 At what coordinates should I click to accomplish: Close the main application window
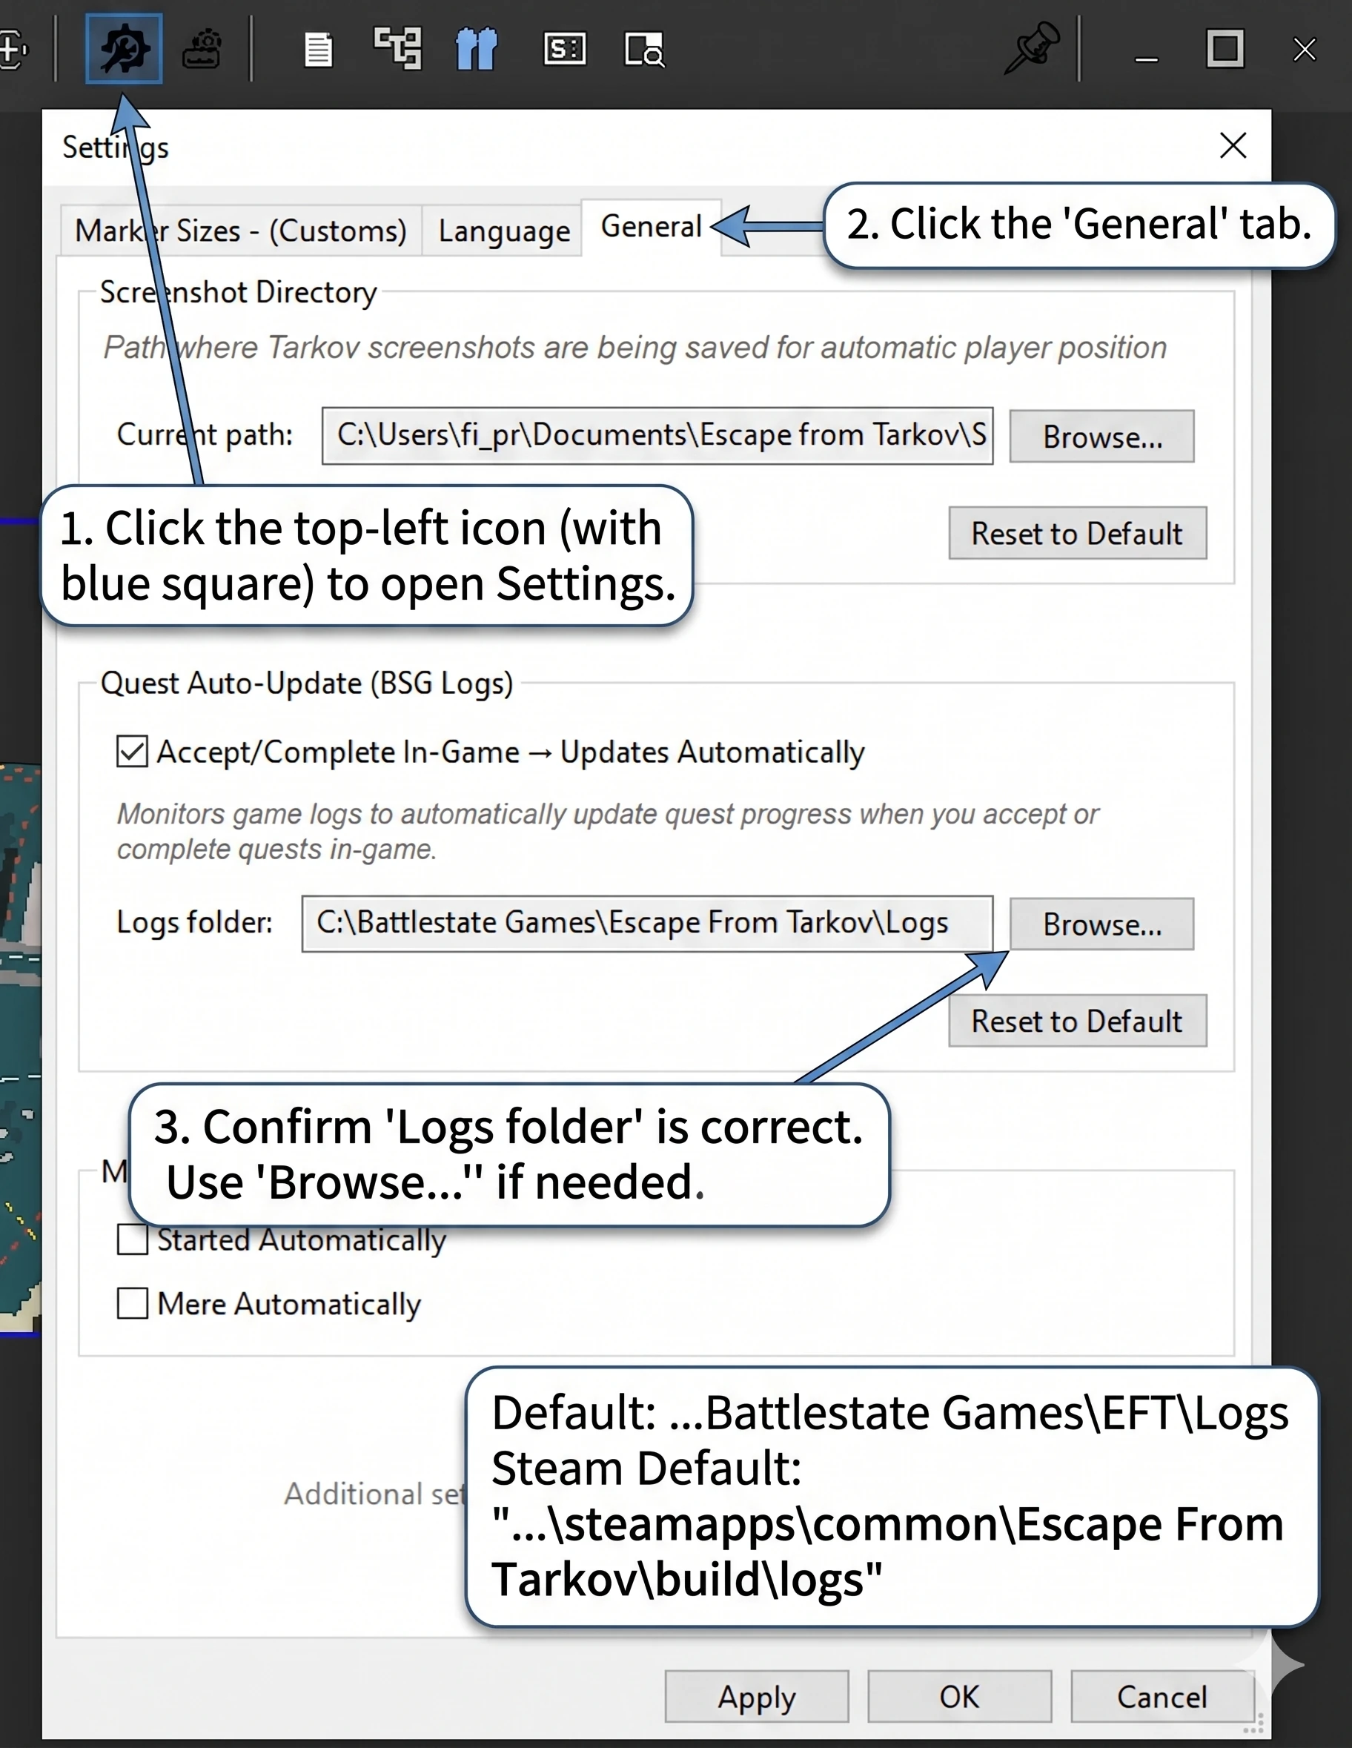tap(1305, 50)
